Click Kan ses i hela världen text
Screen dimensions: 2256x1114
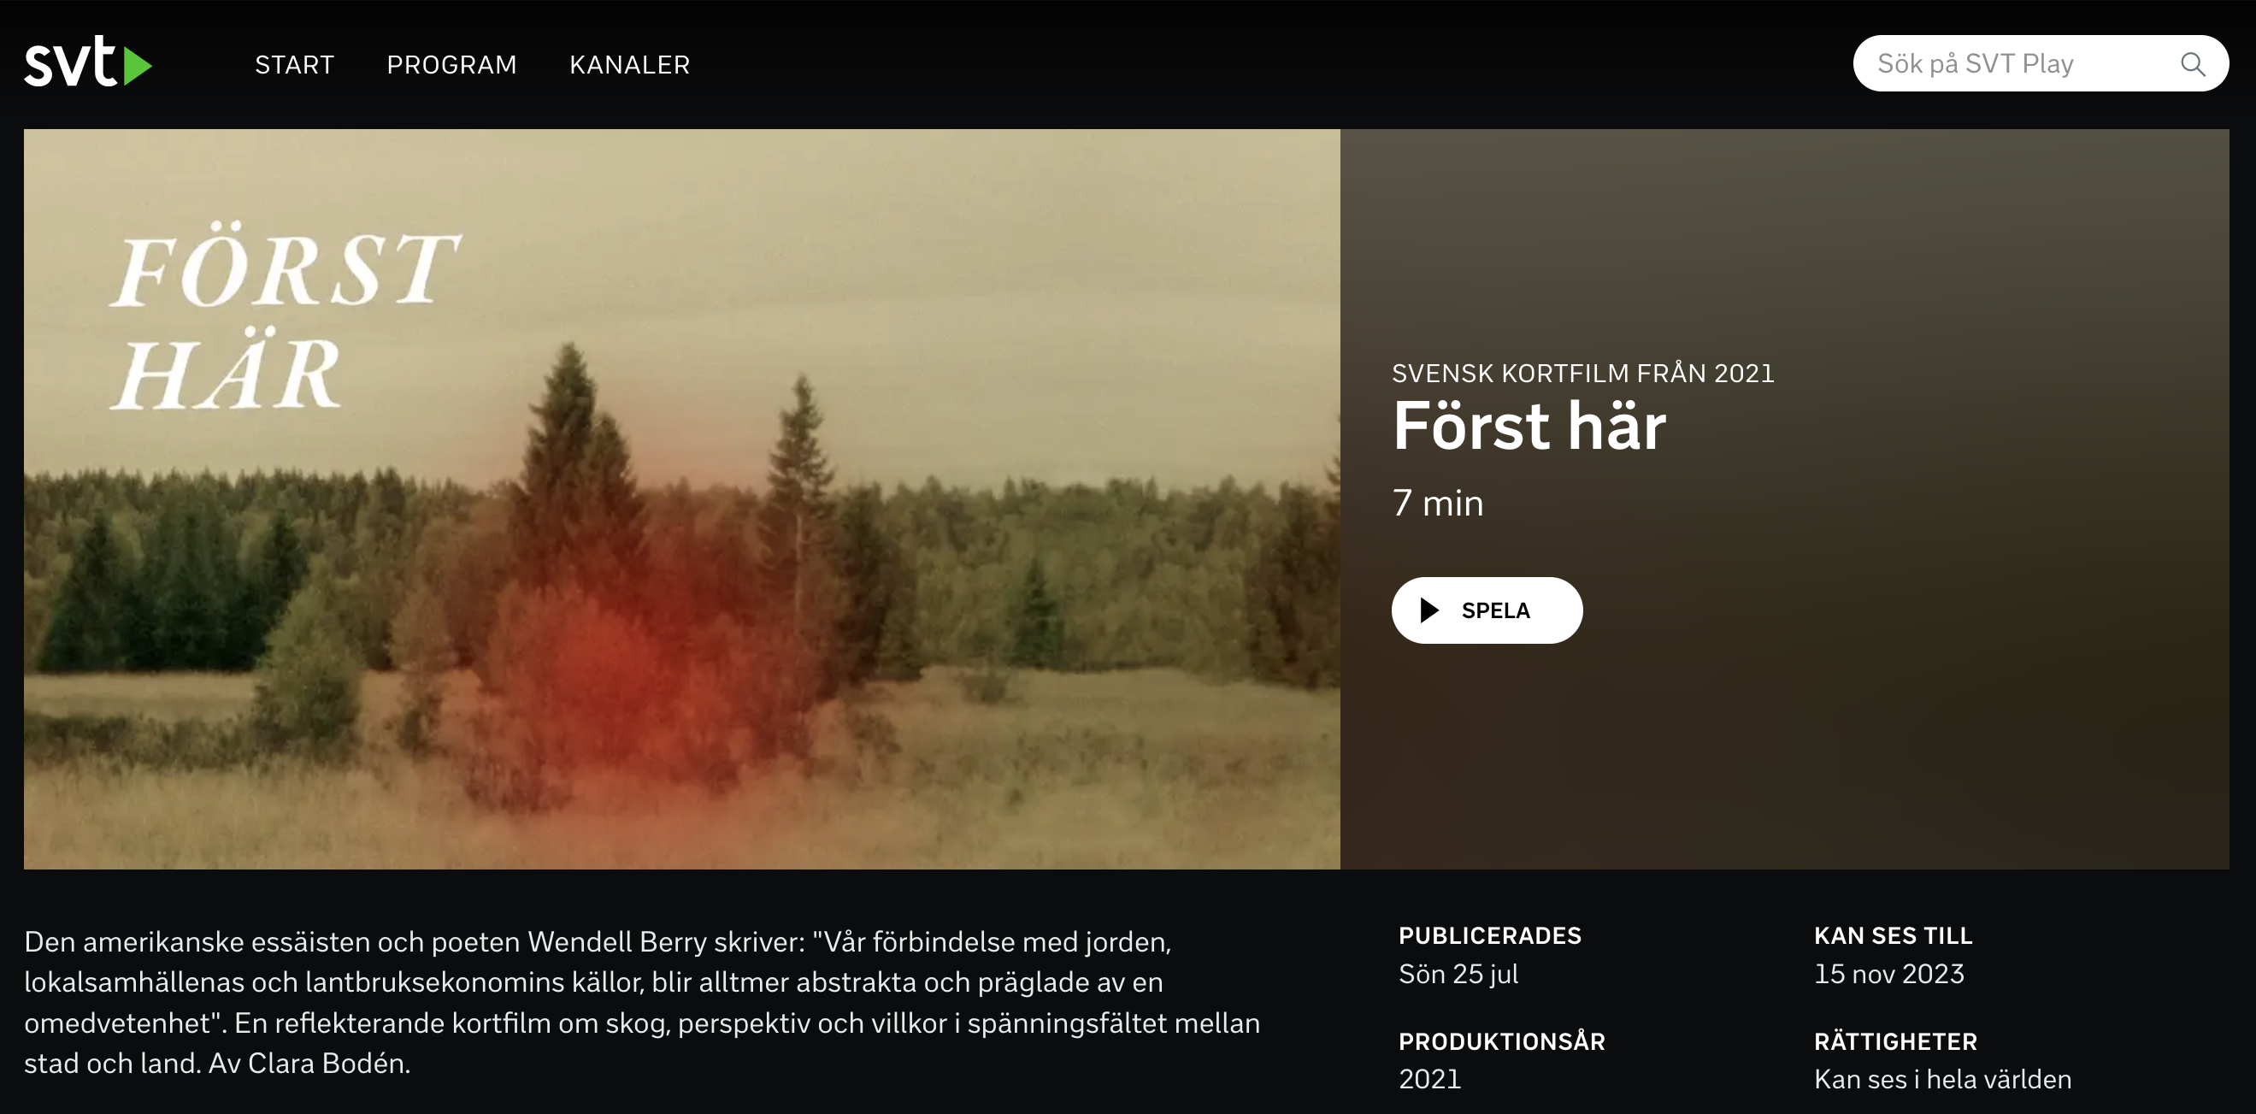click(1942, 1080)
